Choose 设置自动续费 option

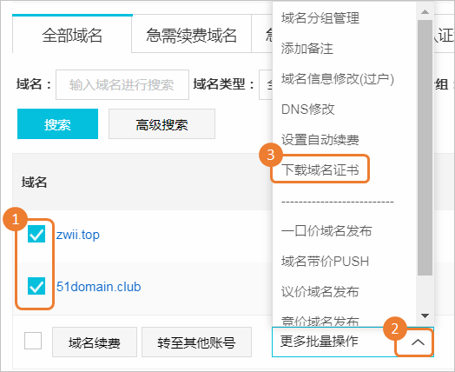(320, 139)
